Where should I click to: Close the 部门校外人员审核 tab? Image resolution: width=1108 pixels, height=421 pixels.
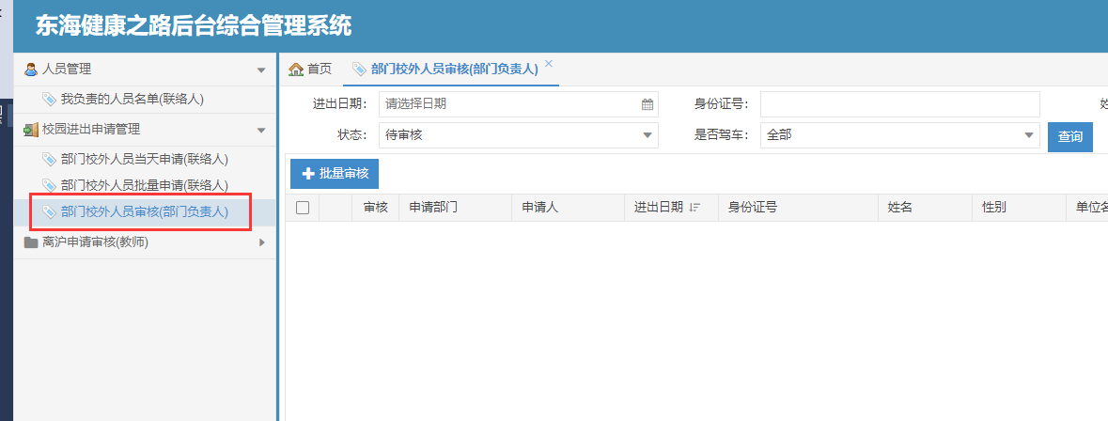pyautogui.click(x=549, y=64)
